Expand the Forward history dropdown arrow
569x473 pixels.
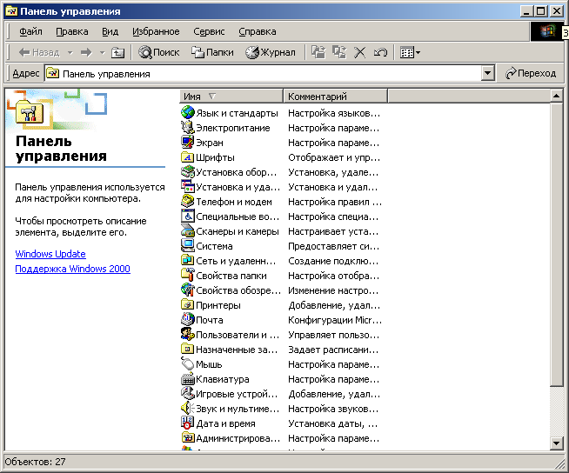(x=103, y=53)
